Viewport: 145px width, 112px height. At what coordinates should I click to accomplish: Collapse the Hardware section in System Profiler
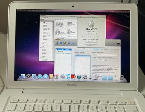41,21
